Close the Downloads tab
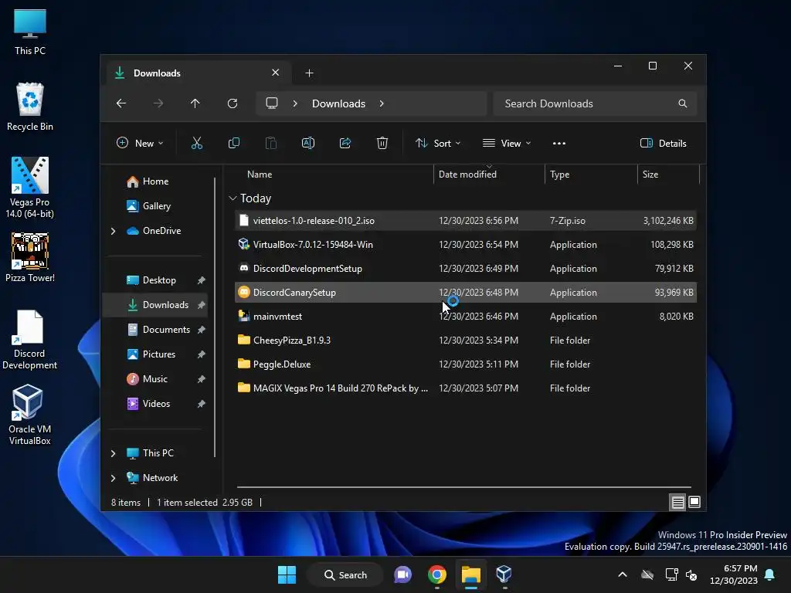Viewport: 791px width, 593px height. pos(276,73)
